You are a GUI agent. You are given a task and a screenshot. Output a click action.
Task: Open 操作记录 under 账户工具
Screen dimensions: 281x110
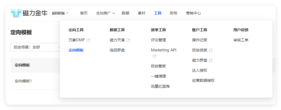(x=200, y=40)
